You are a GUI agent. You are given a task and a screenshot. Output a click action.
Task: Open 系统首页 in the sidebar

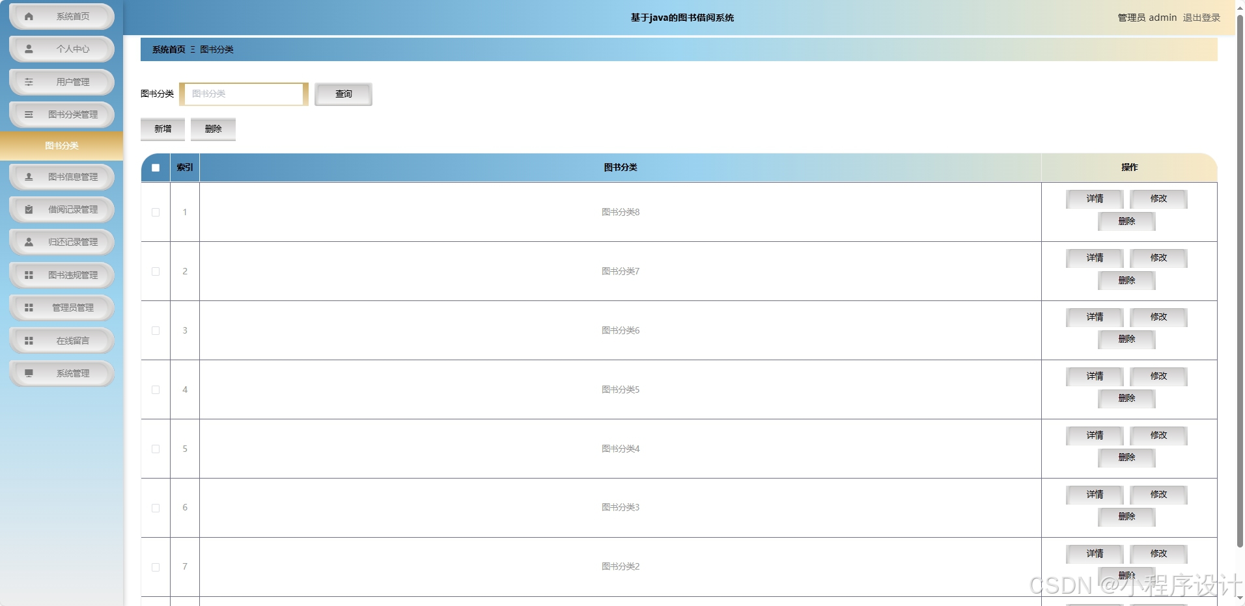[62, 16]
